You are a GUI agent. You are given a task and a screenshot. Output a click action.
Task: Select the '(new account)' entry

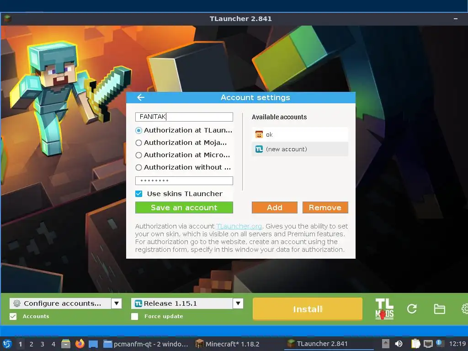pos(300,149)
